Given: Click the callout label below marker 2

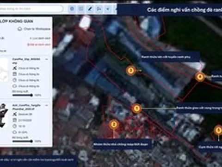Looking at the screenshot, I should [x=122, y=144].
